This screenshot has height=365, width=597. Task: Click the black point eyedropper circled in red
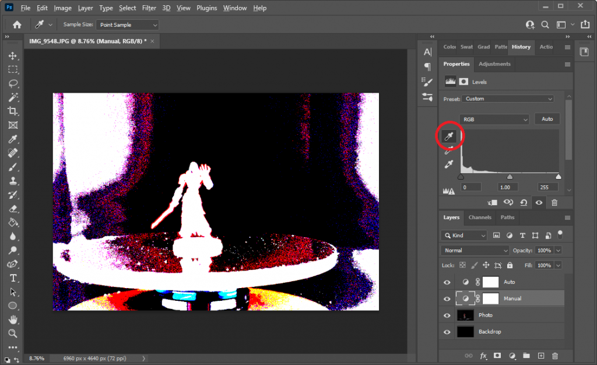(x=448, y=136)
